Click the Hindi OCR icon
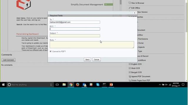The image size is (188, 105). 130,68
